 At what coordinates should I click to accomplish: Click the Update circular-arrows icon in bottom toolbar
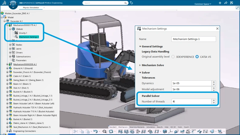tap(111, 131)
